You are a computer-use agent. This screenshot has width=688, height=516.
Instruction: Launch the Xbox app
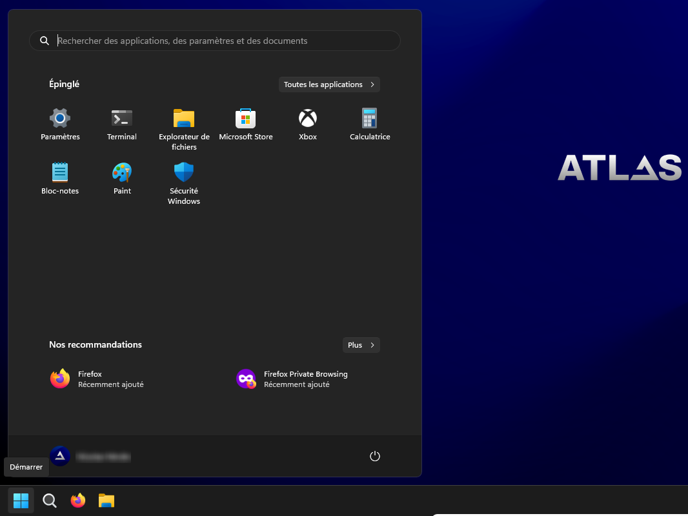pos(308,124)
